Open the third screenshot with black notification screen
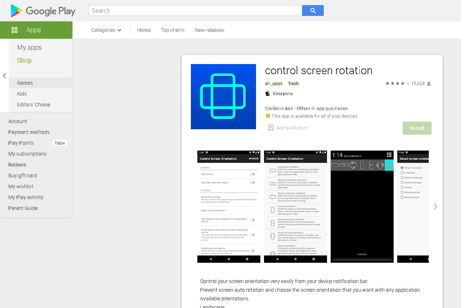Image resolution: width=461 pixels, height=308 pixels. [x=362, y=207]
